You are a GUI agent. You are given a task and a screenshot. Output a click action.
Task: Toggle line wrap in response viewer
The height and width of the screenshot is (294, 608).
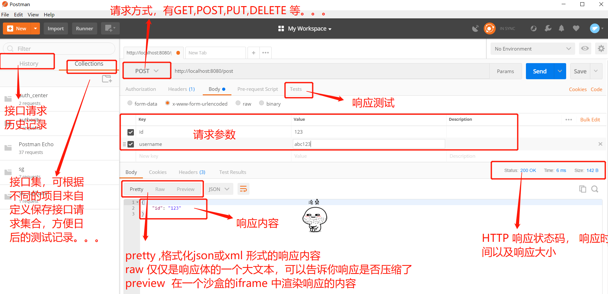pyautogui.click(x=243, y=189)
